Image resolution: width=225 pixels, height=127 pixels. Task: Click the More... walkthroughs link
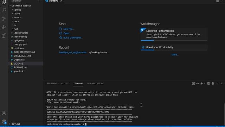coord(175,55)
